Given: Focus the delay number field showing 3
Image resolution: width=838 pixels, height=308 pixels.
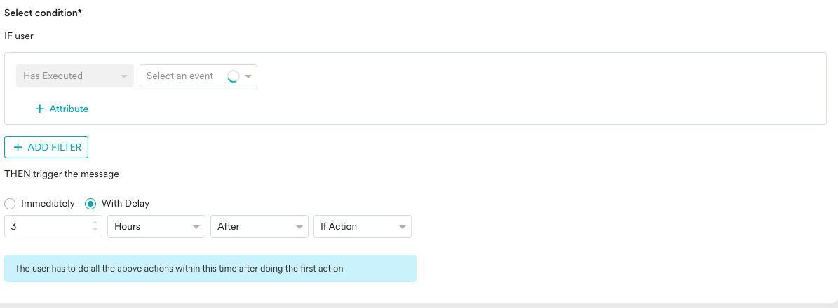Looking at the screenshot, I should tap(53, 226).
